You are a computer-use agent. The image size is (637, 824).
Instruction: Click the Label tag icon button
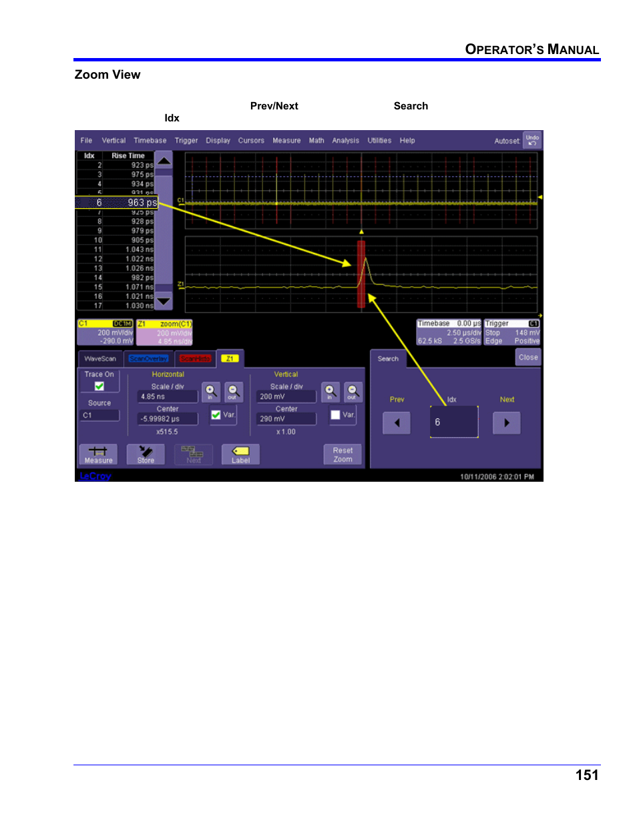tap(240, 454)
